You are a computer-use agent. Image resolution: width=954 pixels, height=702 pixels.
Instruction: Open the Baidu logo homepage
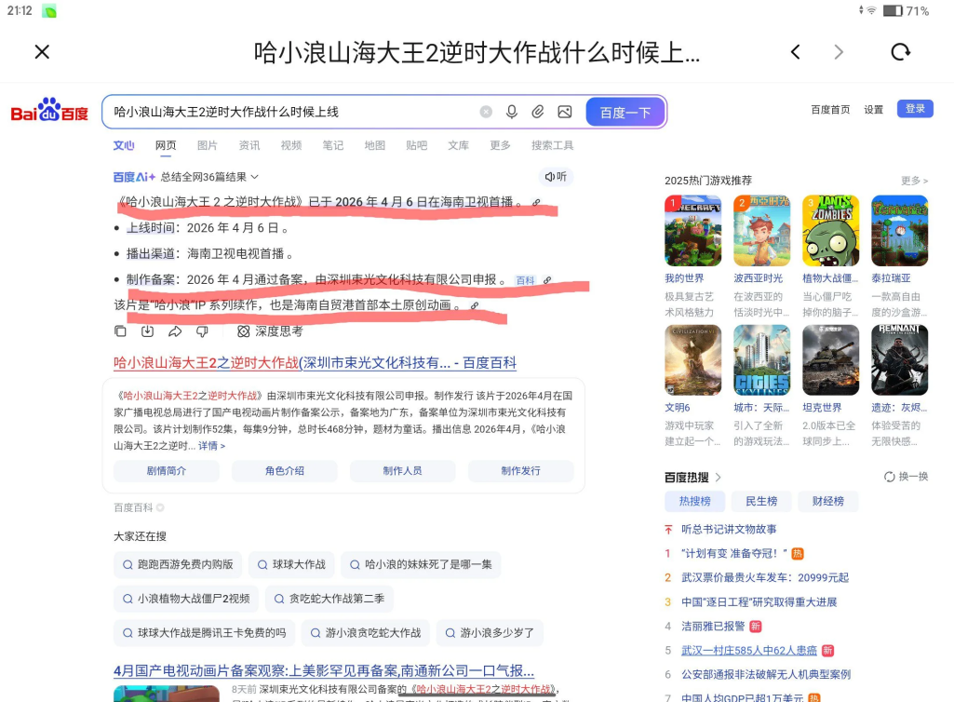[49, 110]
